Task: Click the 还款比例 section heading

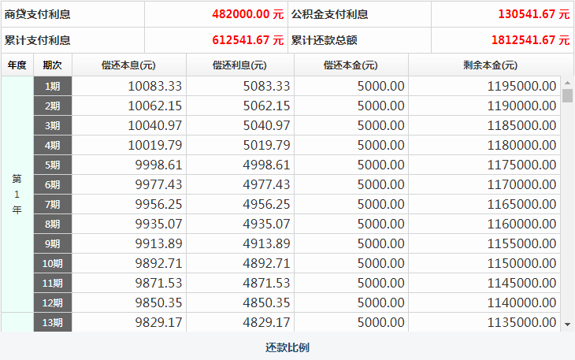Action: [x=287, y=347]
